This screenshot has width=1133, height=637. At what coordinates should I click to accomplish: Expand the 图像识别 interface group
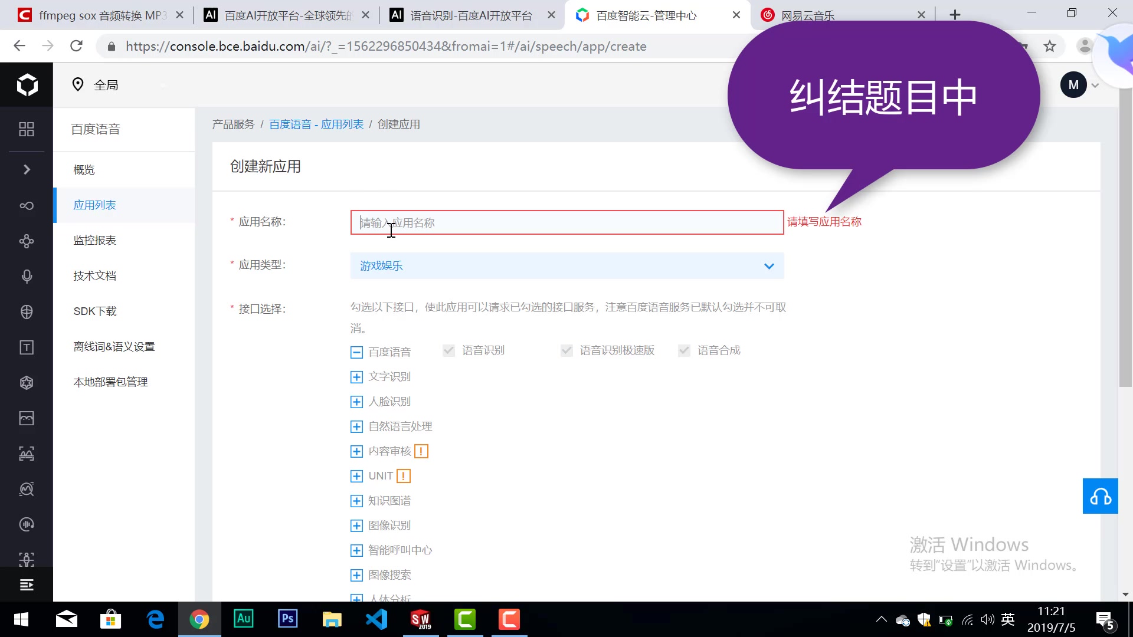click(356, 526)
